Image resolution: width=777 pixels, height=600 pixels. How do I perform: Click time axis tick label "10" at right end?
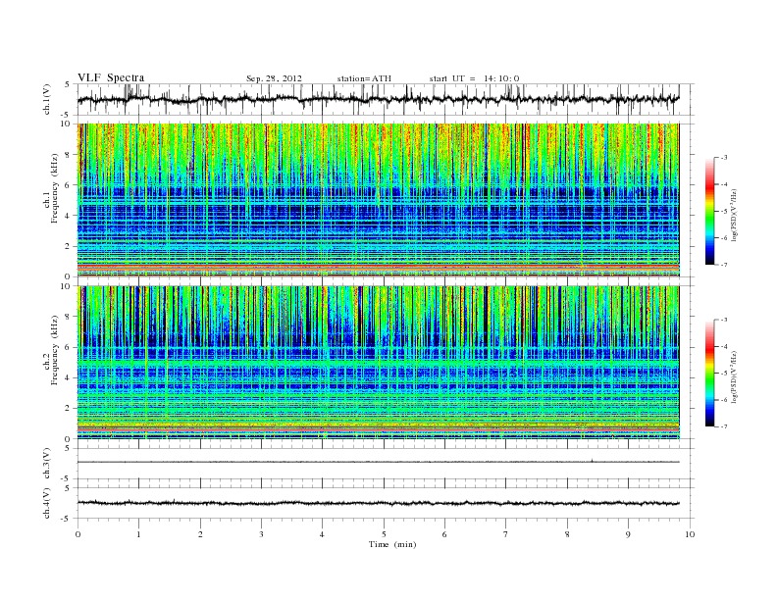[x=690, y=534]
